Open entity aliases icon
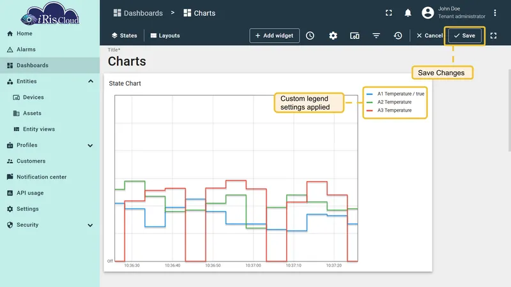This screenshot has height=287, width=511. pos(355,36)
